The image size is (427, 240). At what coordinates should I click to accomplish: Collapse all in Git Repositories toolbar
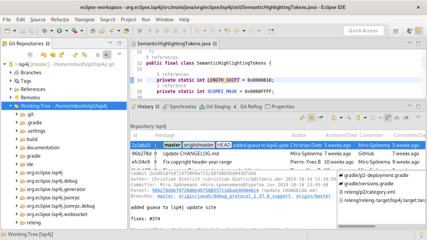click(30, 54)
